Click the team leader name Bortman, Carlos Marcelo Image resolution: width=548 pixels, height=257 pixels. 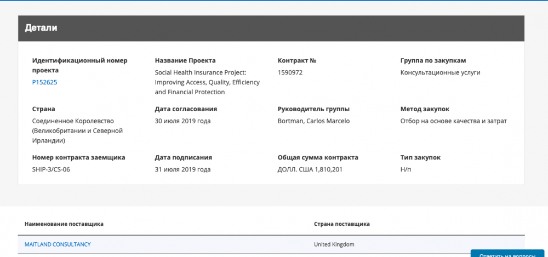click(313, 121)
